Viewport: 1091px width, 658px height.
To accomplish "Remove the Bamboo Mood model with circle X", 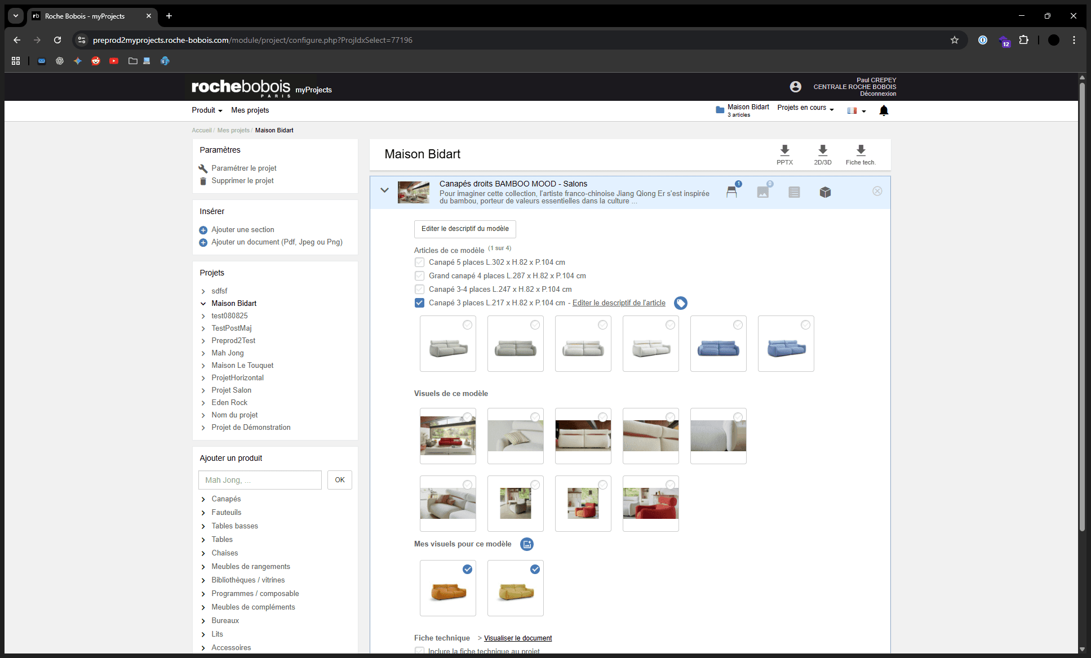I will 877,191.
